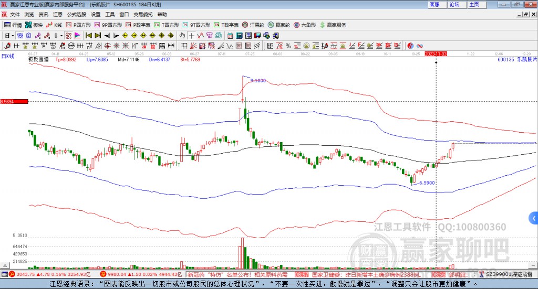
Task: Open the 江恩轮 Gann wheel
Action: [253, 25]
